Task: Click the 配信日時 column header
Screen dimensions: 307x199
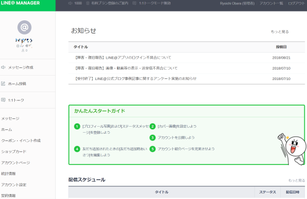Action: 293,192
